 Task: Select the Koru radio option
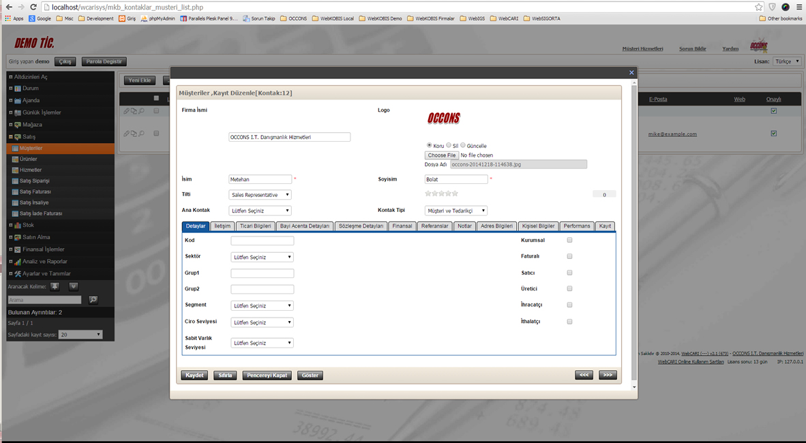click(x=429, y=145)
